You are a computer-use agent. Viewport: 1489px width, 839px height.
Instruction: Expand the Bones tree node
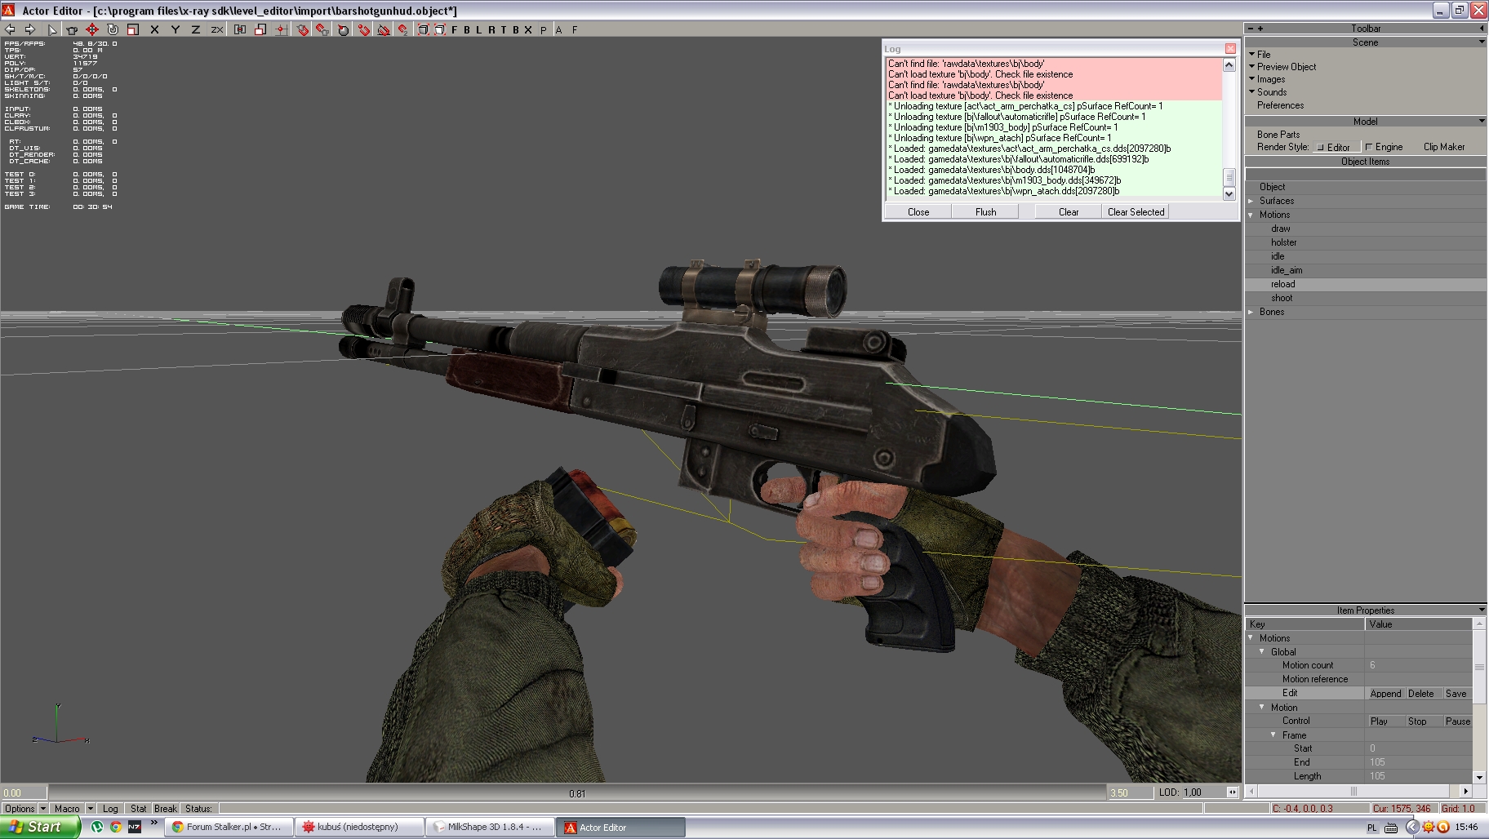coord(1251,312)
